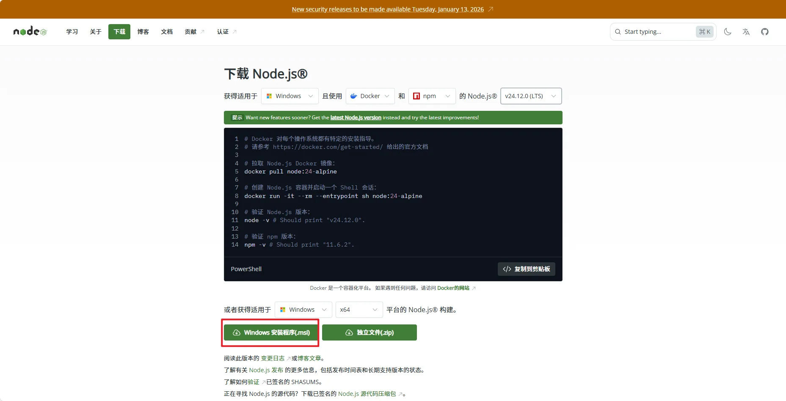Click the Node.js logo

[30, 31]
